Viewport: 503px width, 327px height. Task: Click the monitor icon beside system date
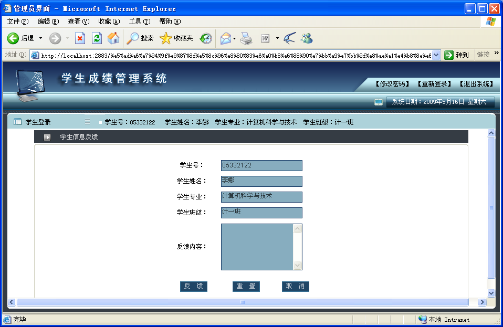379,102
